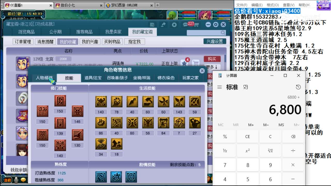Open the 查看(V) menu in Notepad
331x186 pixels.
289,5
